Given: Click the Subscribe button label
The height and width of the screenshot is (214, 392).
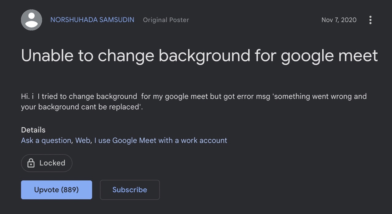Looking at the screenshot, I should (x=130, y=190).
